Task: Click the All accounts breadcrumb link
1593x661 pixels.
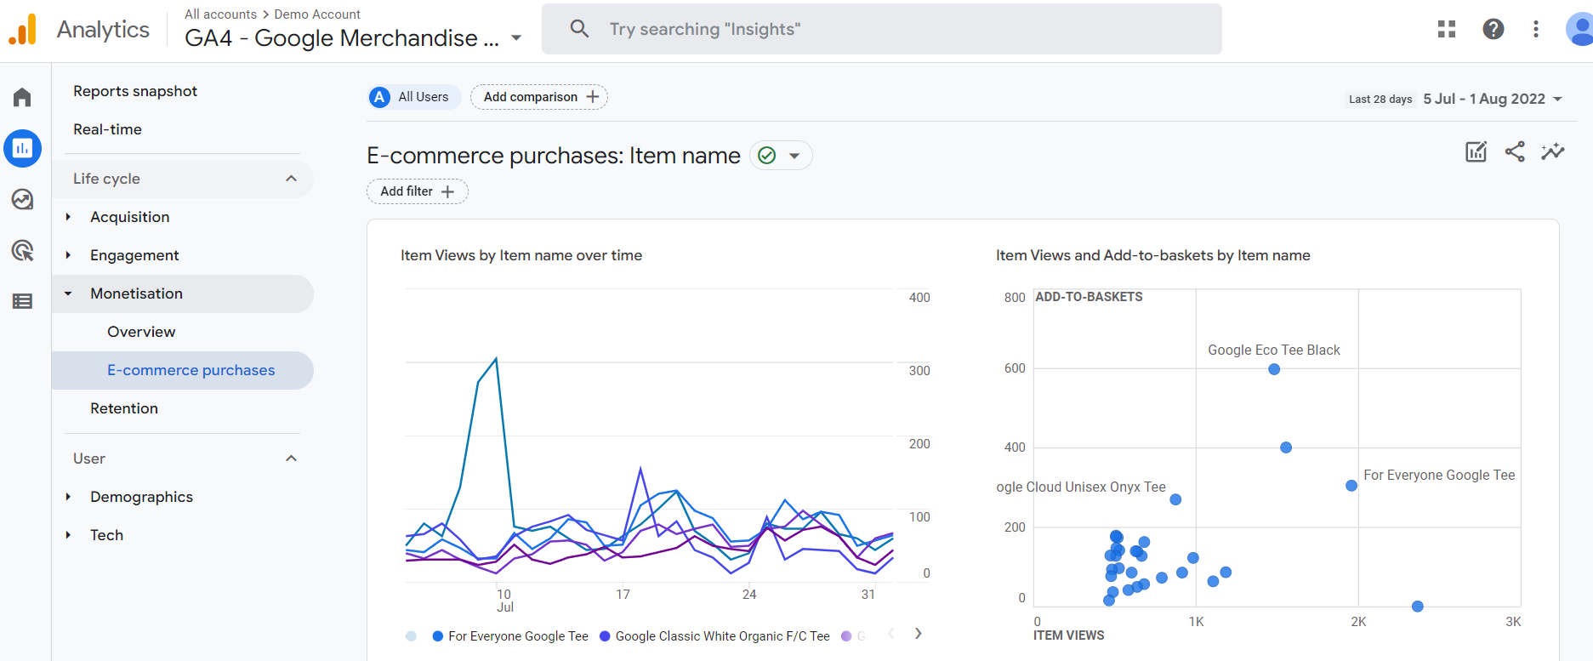Action: tap(220, 14)
